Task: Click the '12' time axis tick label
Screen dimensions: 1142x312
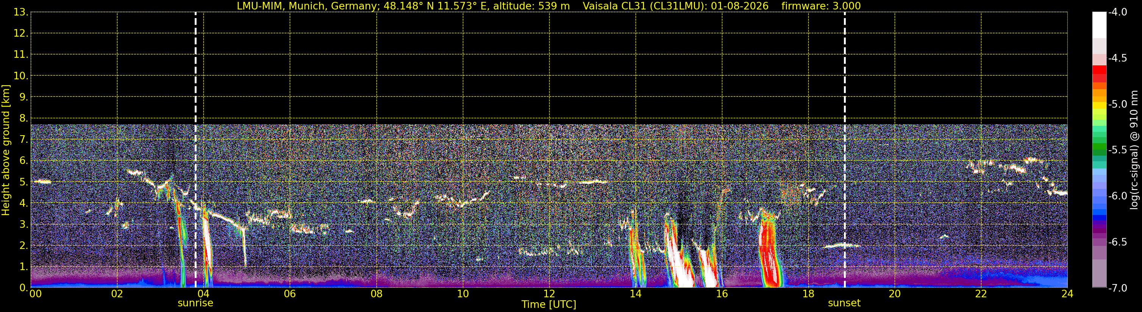Action: pyautogui.click(x=549, y=294)
